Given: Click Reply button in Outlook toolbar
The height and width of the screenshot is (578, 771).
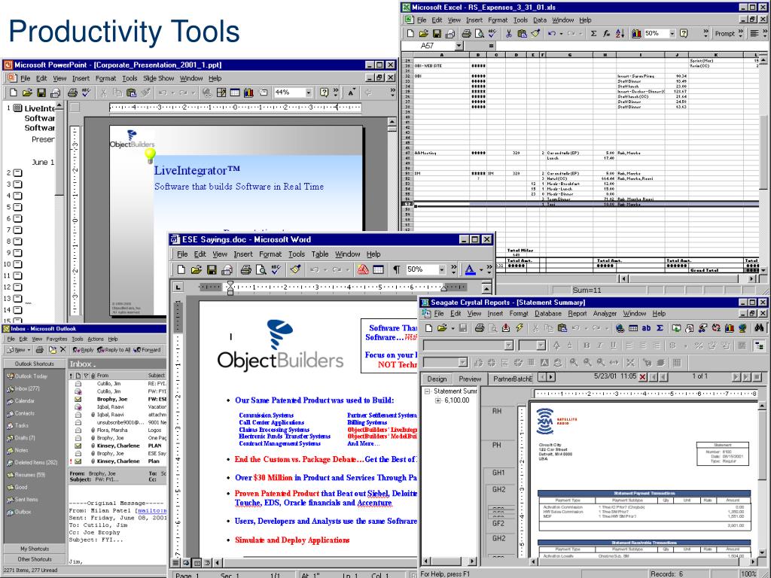Looking at the screenshot, I should point(83,350).
